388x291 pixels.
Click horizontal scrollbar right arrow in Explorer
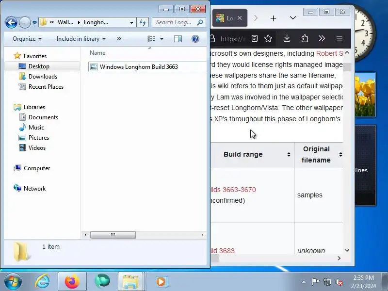(203, 235)
